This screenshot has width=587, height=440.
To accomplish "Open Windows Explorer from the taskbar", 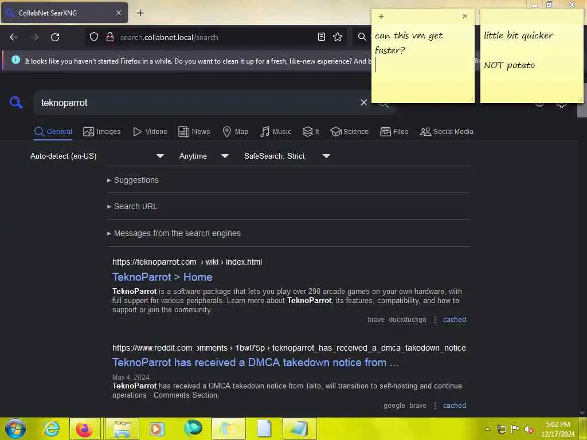I will point(122,429).
